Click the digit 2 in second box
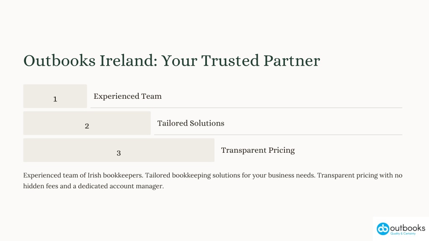The image size is (429, 241). [x=87, y=126]
